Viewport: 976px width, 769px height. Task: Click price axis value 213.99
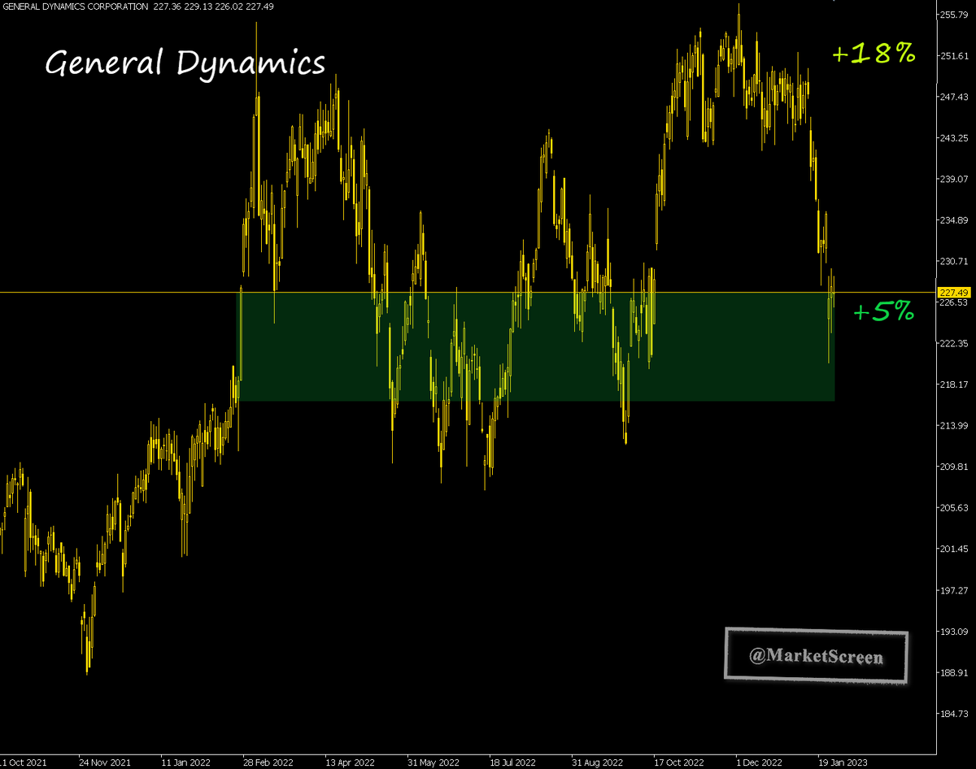(x=954, y=426)
